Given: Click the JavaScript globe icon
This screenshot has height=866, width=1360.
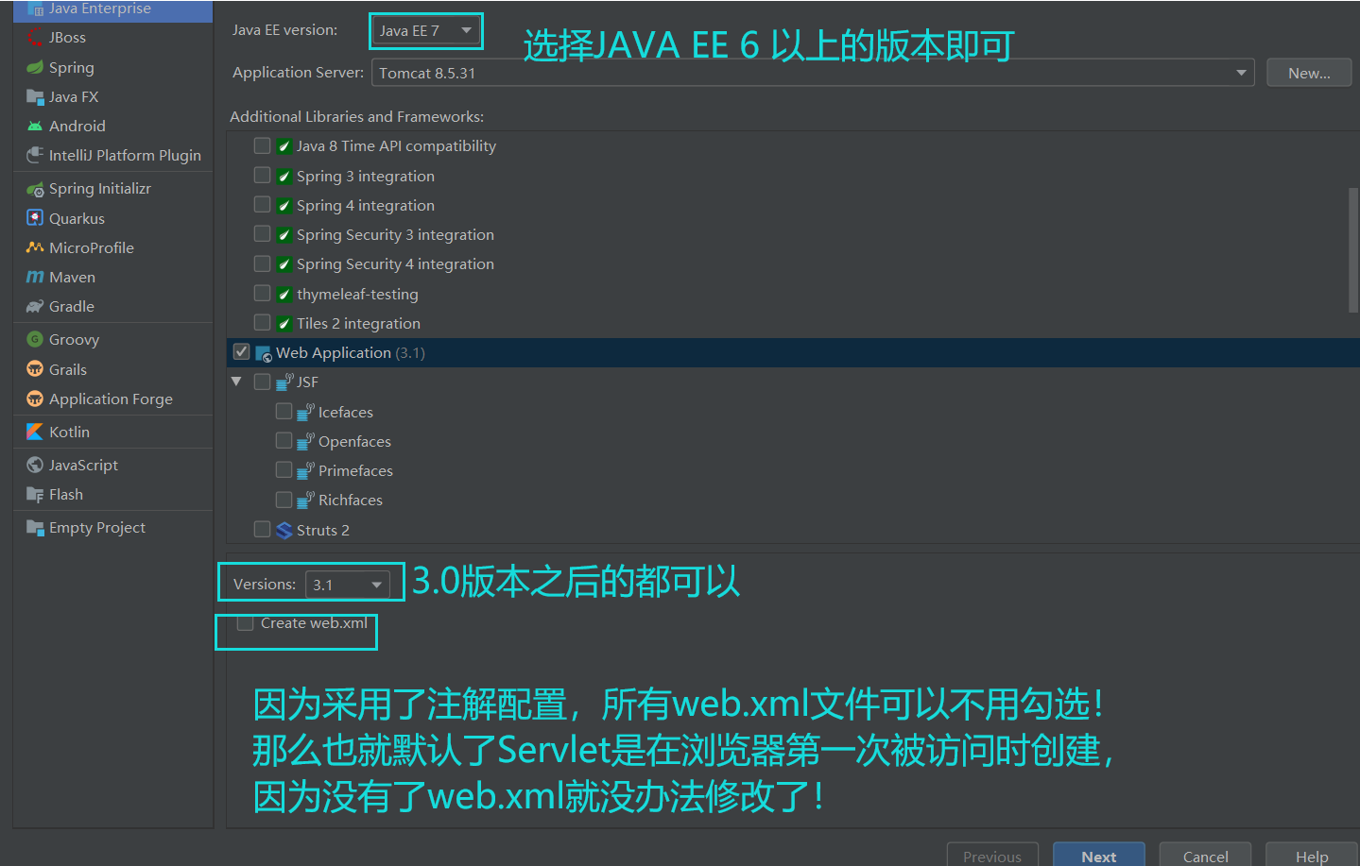Looking at the screenshot, I should 35,465.
